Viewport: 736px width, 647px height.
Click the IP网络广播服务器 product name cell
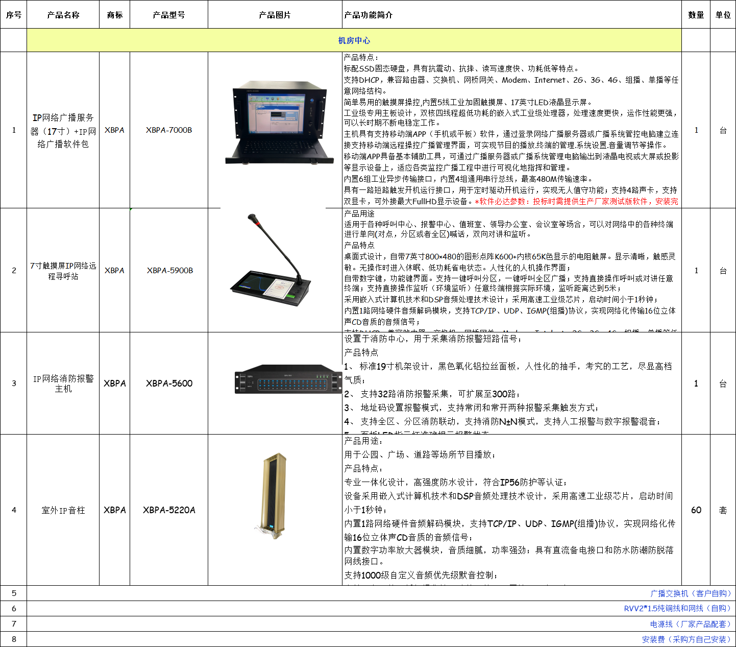coord(63,130)
